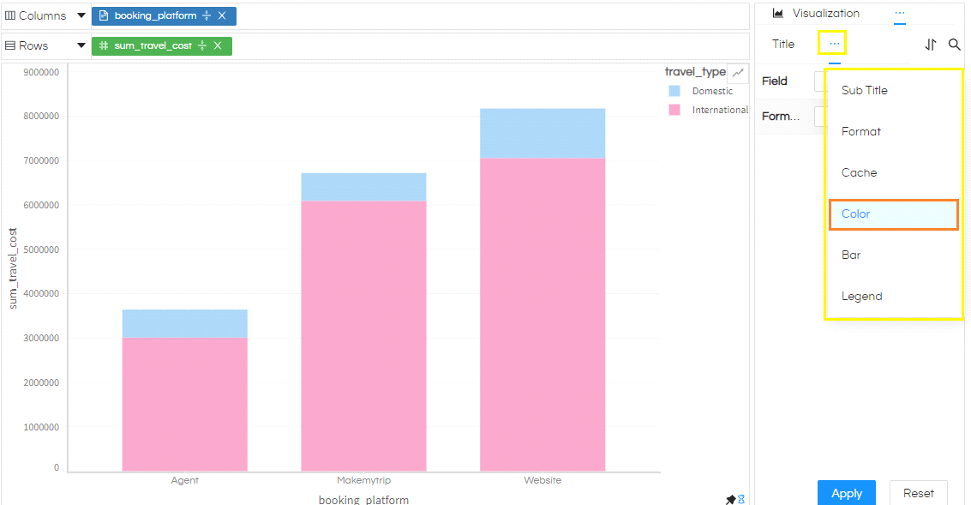Click the sort icon in the panel
The image size is (971, 505).
point(931,44)
